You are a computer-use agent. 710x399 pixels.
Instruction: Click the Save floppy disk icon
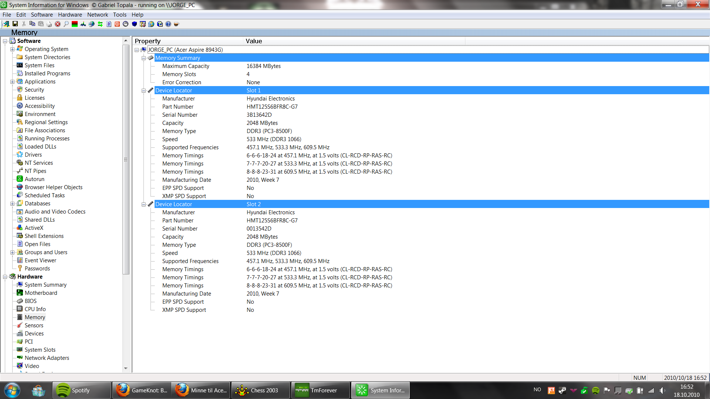[x=15, y=24]
